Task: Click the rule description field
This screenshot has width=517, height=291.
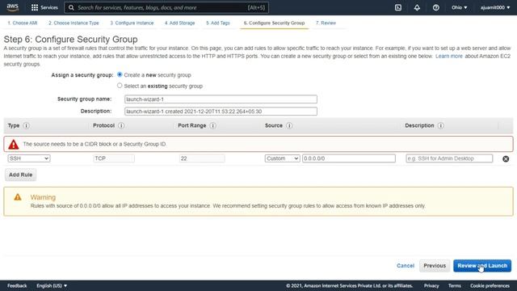Action: [449, 158]
